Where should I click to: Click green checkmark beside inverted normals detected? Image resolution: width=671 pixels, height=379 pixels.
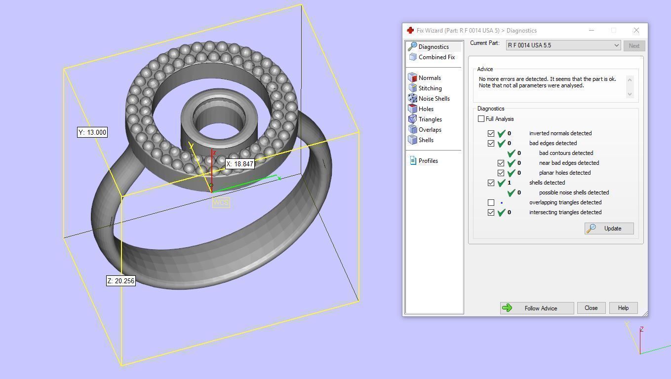502,133
